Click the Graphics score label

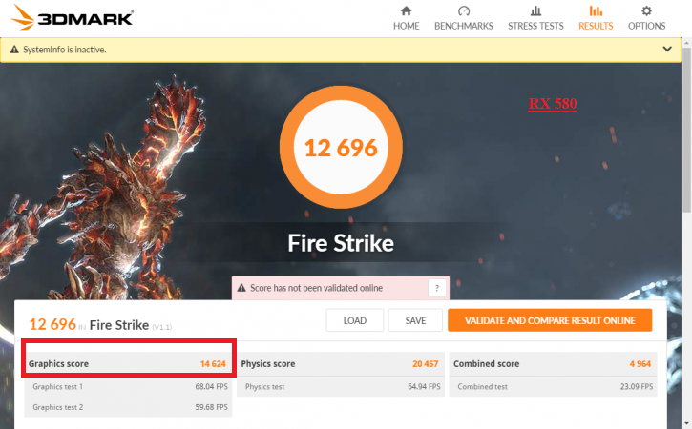(x=58, y=364)
